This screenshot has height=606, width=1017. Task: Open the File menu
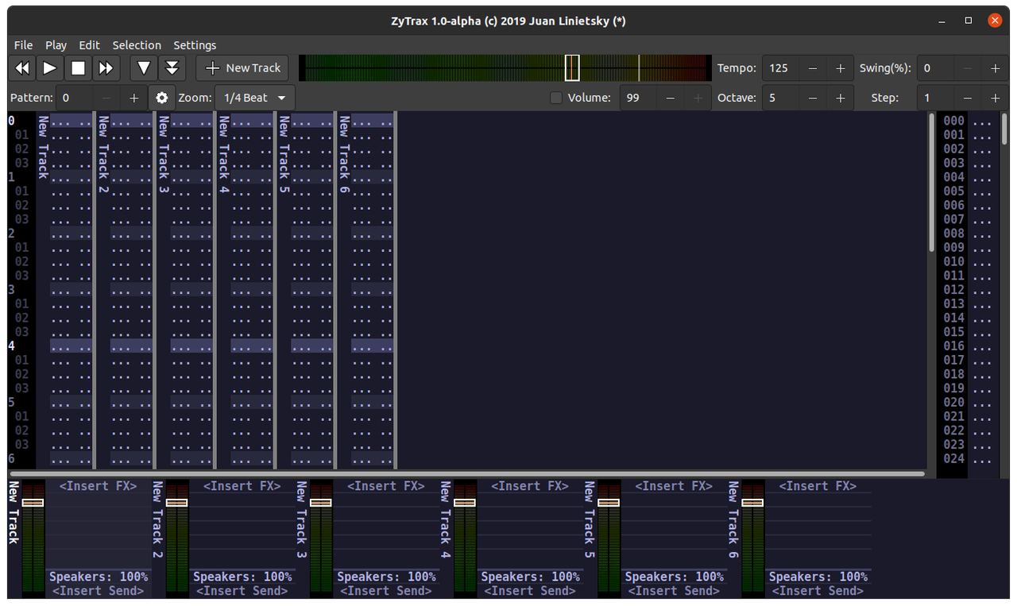pyautogui.click(x=23, y=45)
